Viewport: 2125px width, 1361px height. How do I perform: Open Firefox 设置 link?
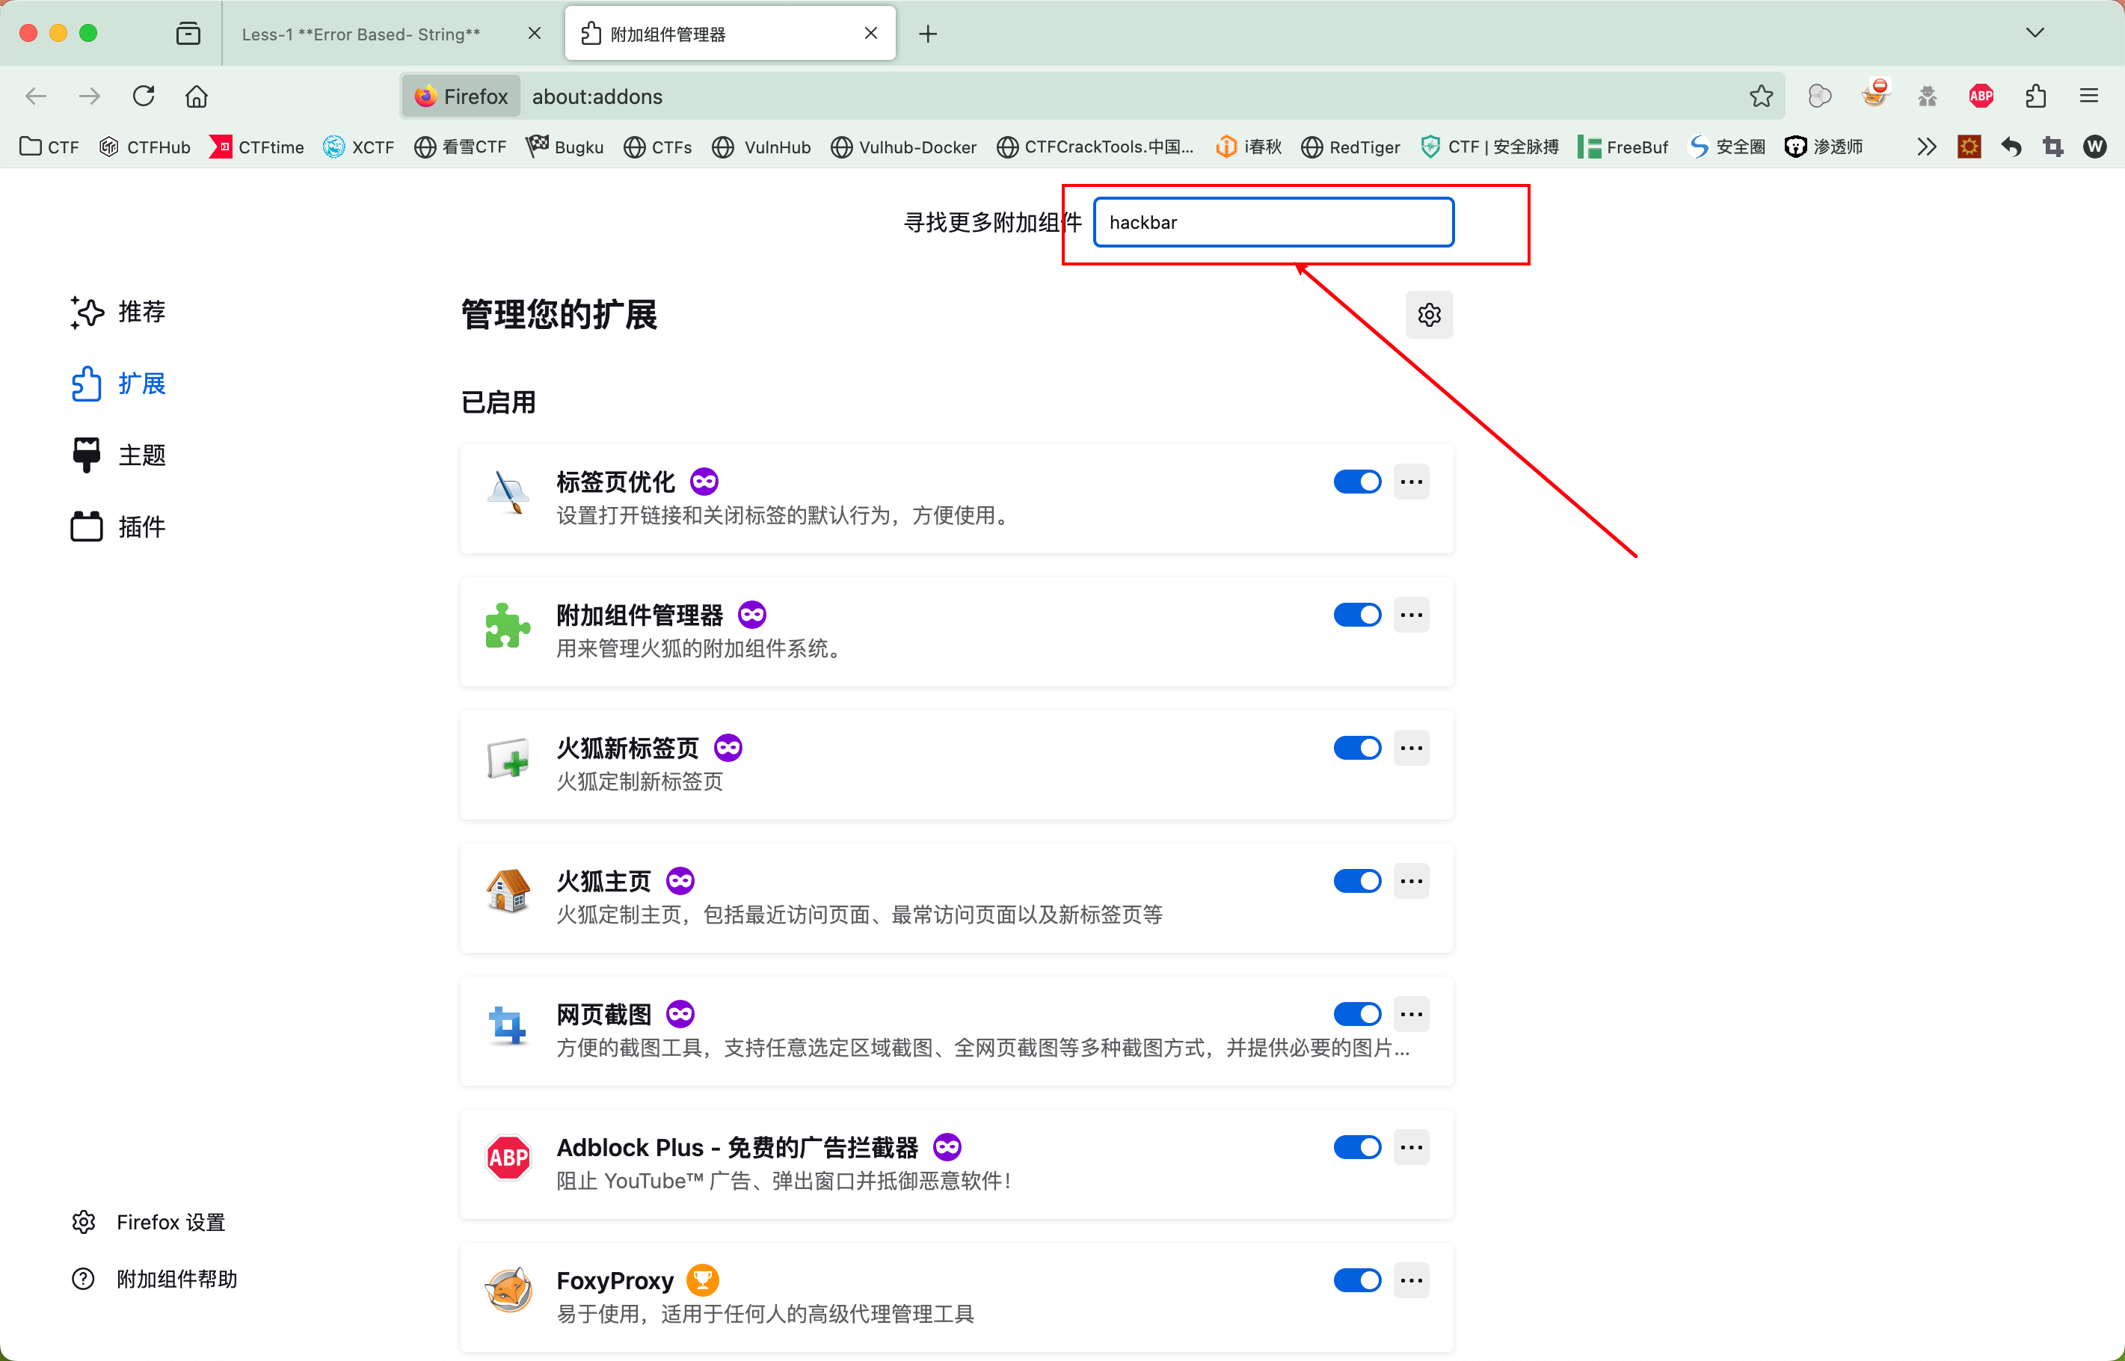[x=149, y=1222]
